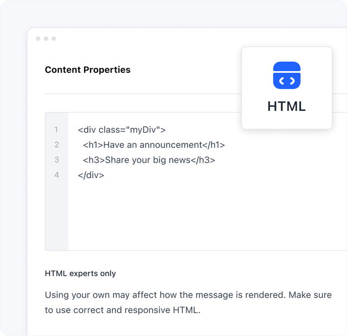Select line number 4 in the gutter

[x=56, y=175]
